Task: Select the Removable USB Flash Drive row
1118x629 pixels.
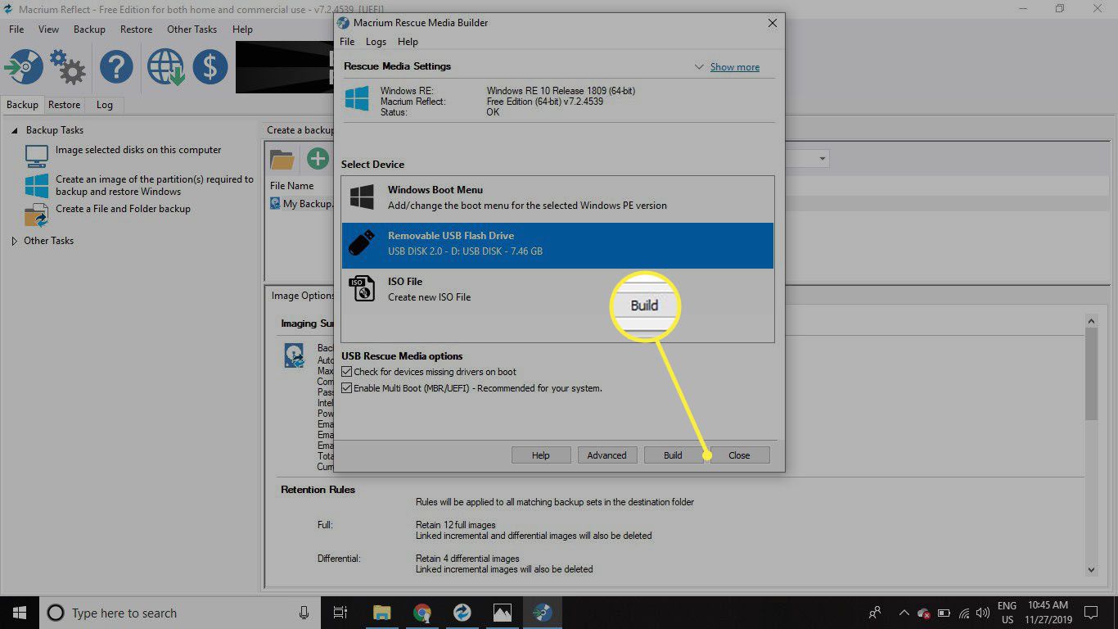Action: click(x=557, y=245)
